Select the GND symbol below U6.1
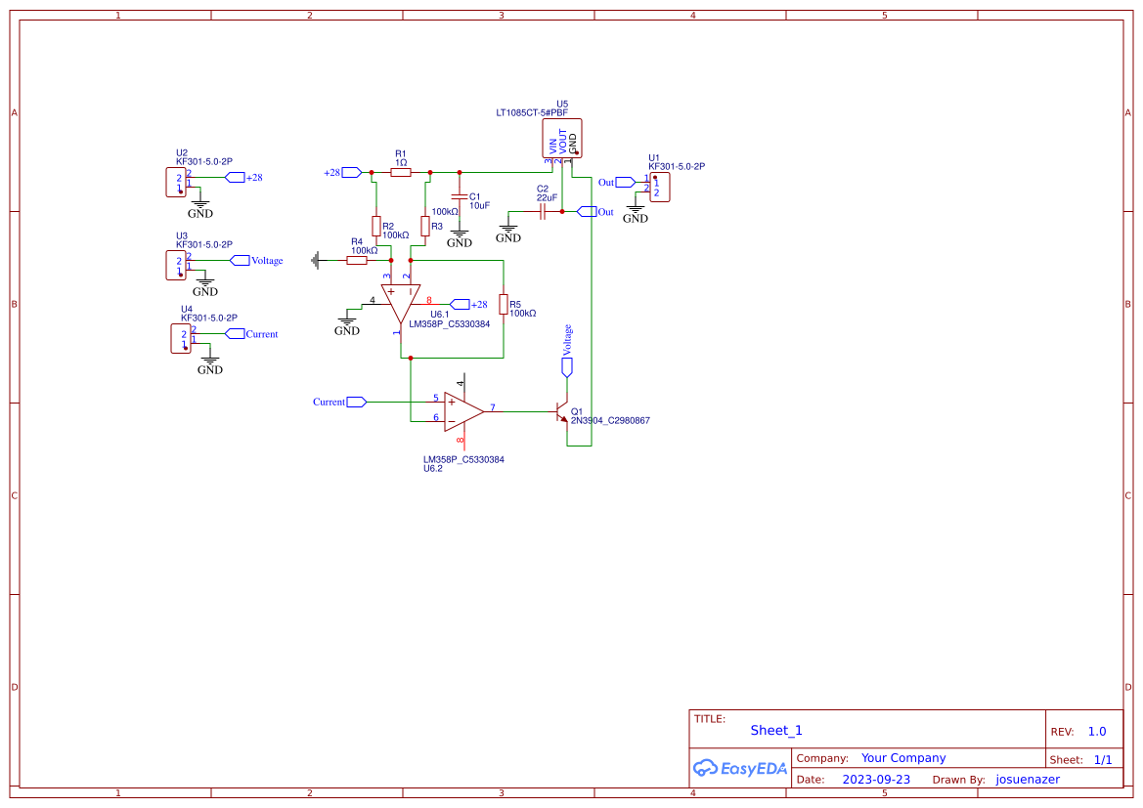The height and width of the screenshot is (808, 1143). coord(348,319)
